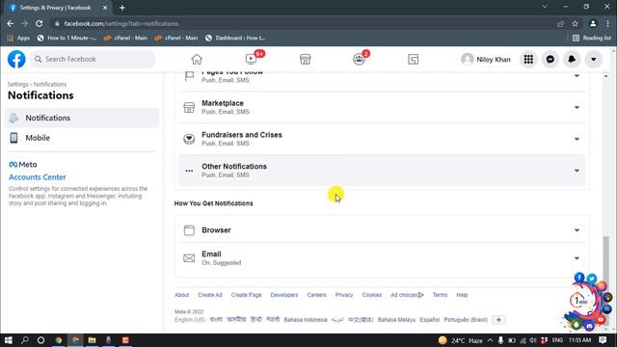Open the Terms footer link

(440, 295)
